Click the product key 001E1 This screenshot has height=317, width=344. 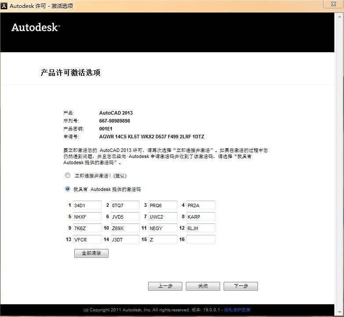pos(106,129)
